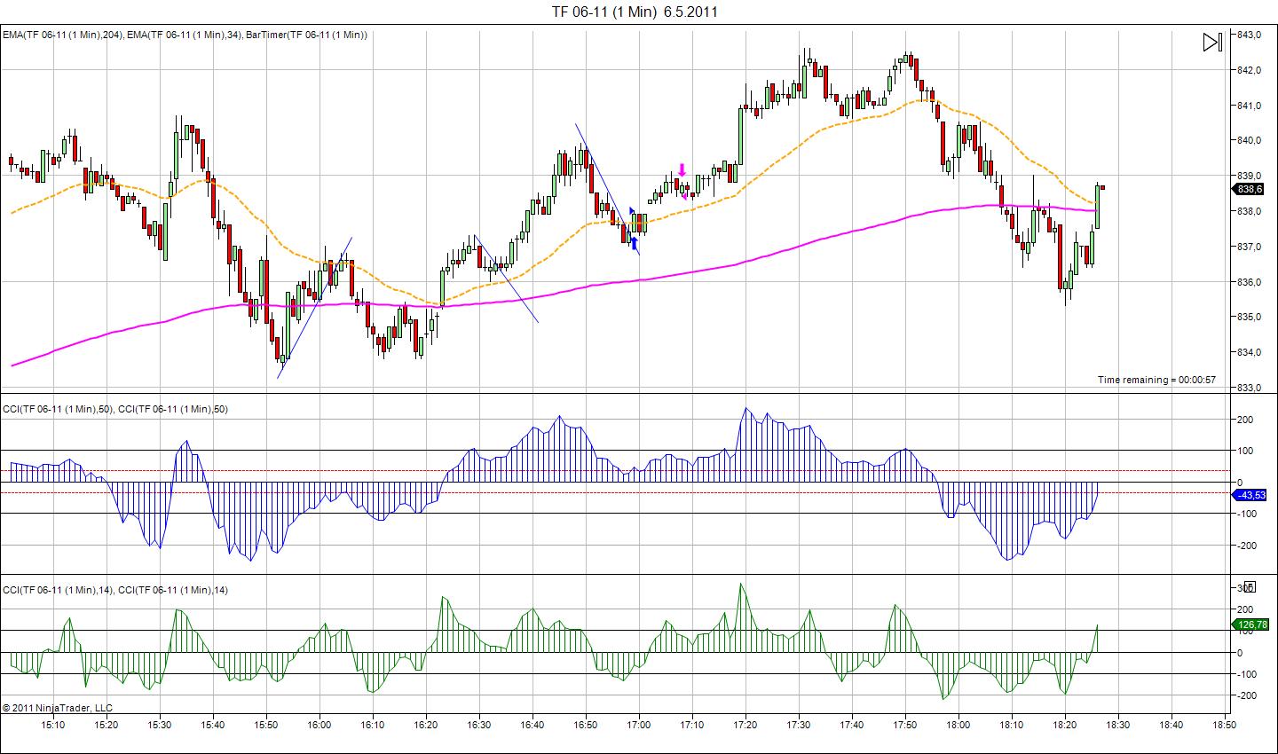Click the 843,0 label on price axis
Viewport: 1278px width, 754px height.
tap(1250, 35)
